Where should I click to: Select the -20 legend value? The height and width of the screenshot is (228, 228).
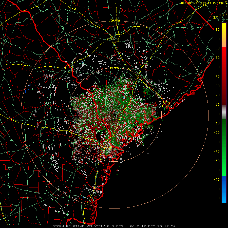click(217, 133)
